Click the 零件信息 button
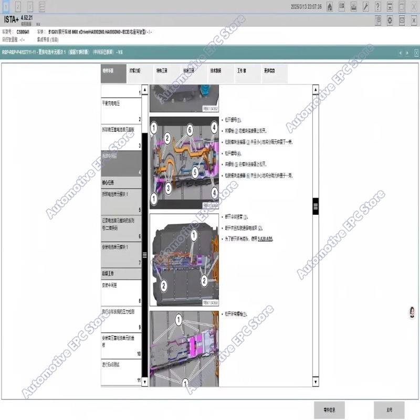This screenshot has height=420, width=420. click(329, 410)
